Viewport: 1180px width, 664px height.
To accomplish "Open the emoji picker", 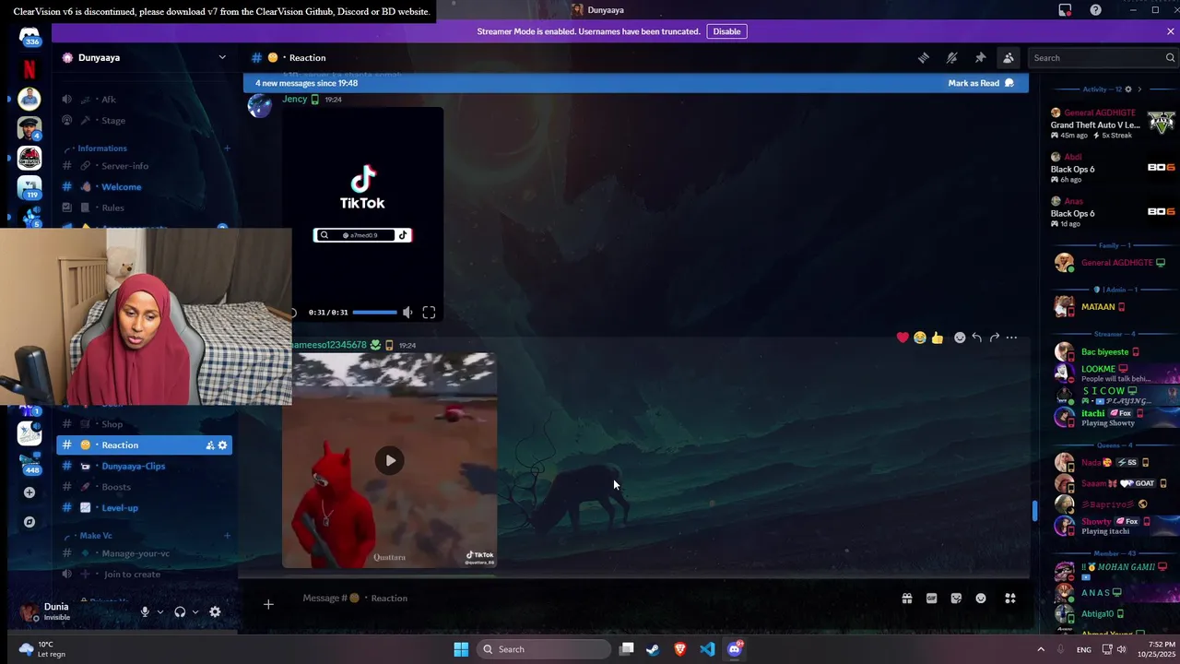I will point(981,599).
